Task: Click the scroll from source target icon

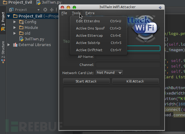Action: click(x=45, y=10)
